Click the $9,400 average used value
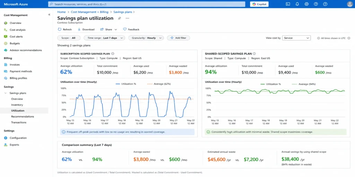Viewport: 355px width, 177px height. [x=284, y=73]
